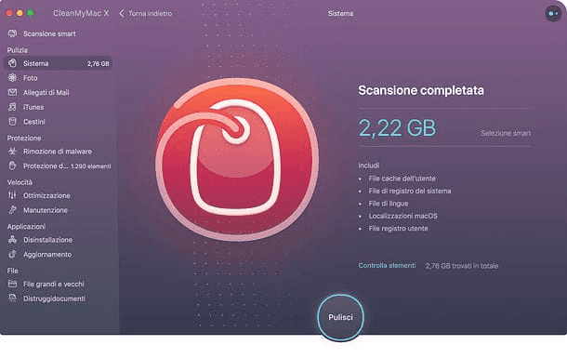This screenshot has width=567, height=358.
Task: Click the Applicazioni section header
Action: click(26, 227)
